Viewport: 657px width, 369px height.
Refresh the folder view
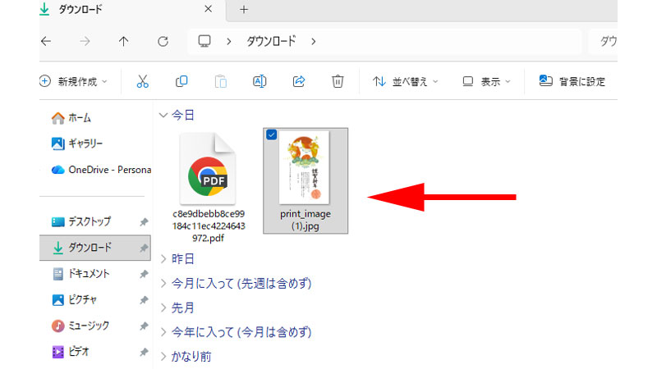coord(163,41)
